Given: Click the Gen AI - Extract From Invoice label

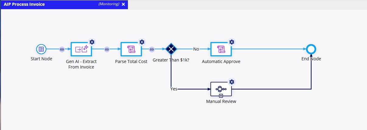Looking at the screenshot, I should click(81, 64).
